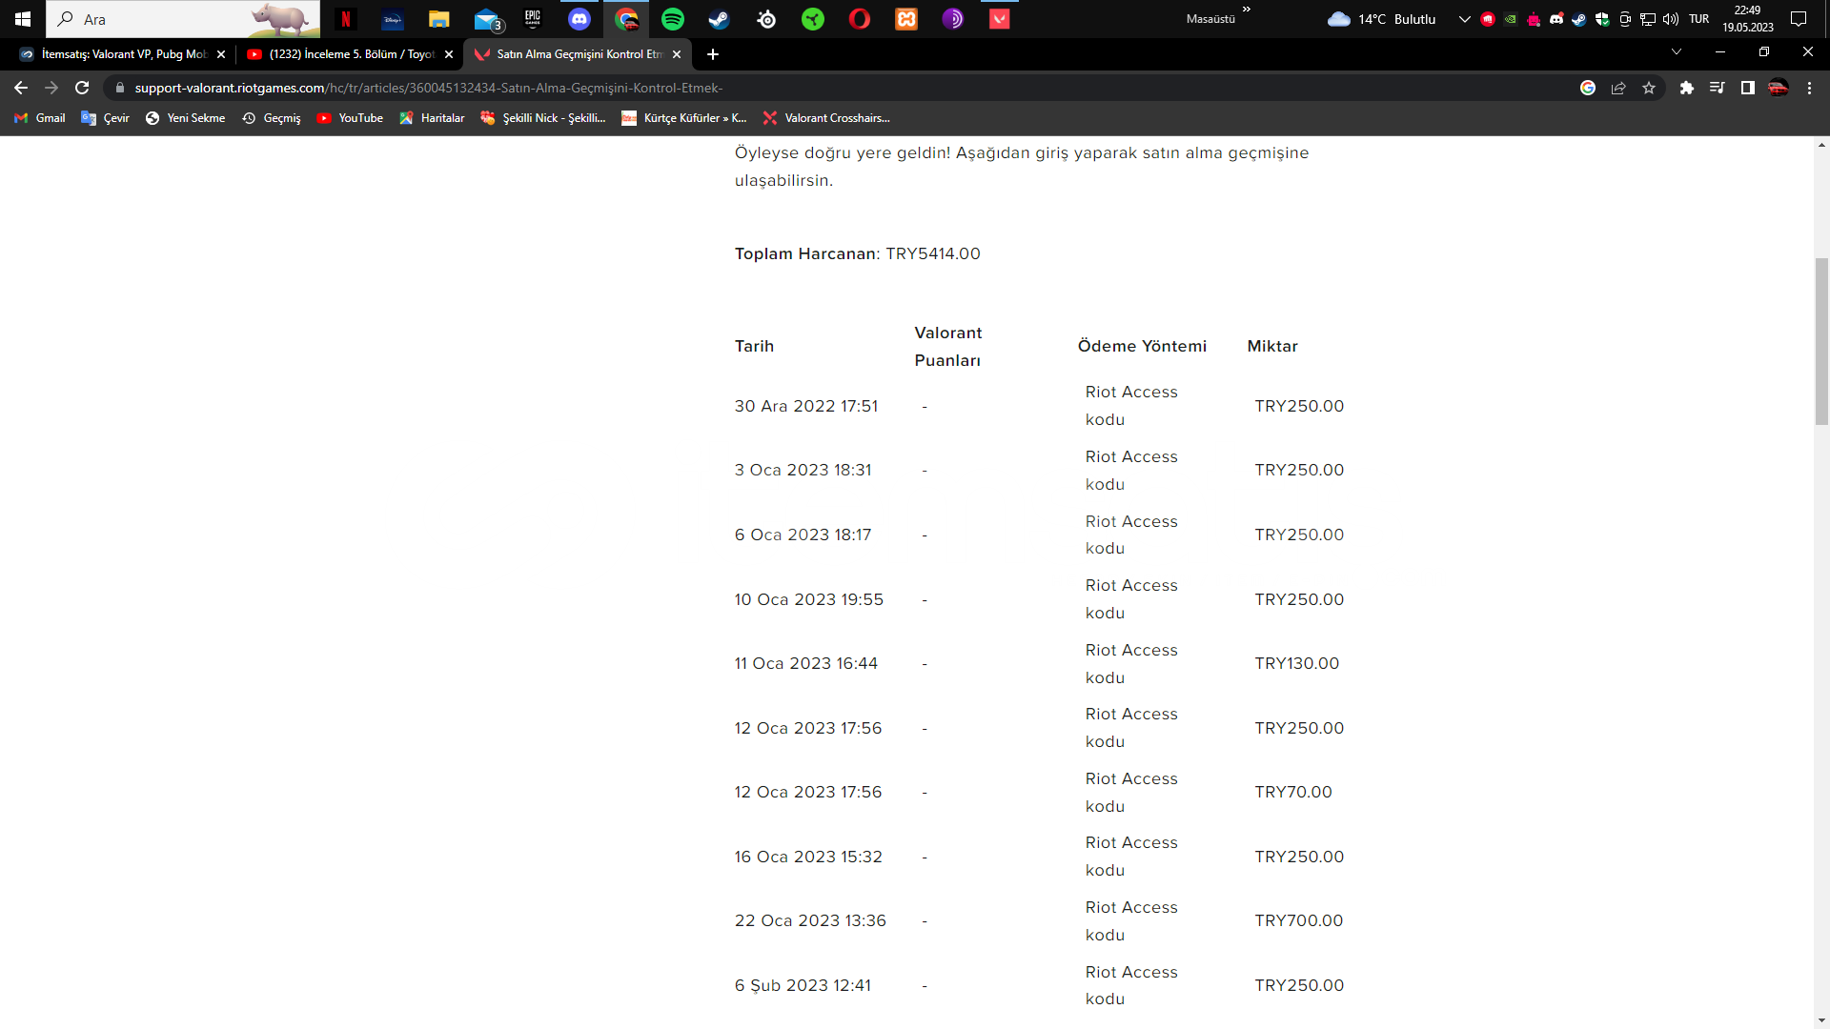
Task: Select the Toplam Harcanan TRY5414.00 text
Action: pos(857,253)
